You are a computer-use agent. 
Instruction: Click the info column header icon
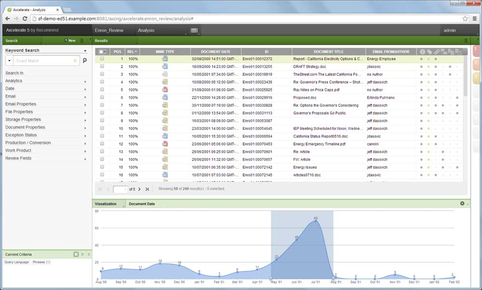tap(422, 51)
